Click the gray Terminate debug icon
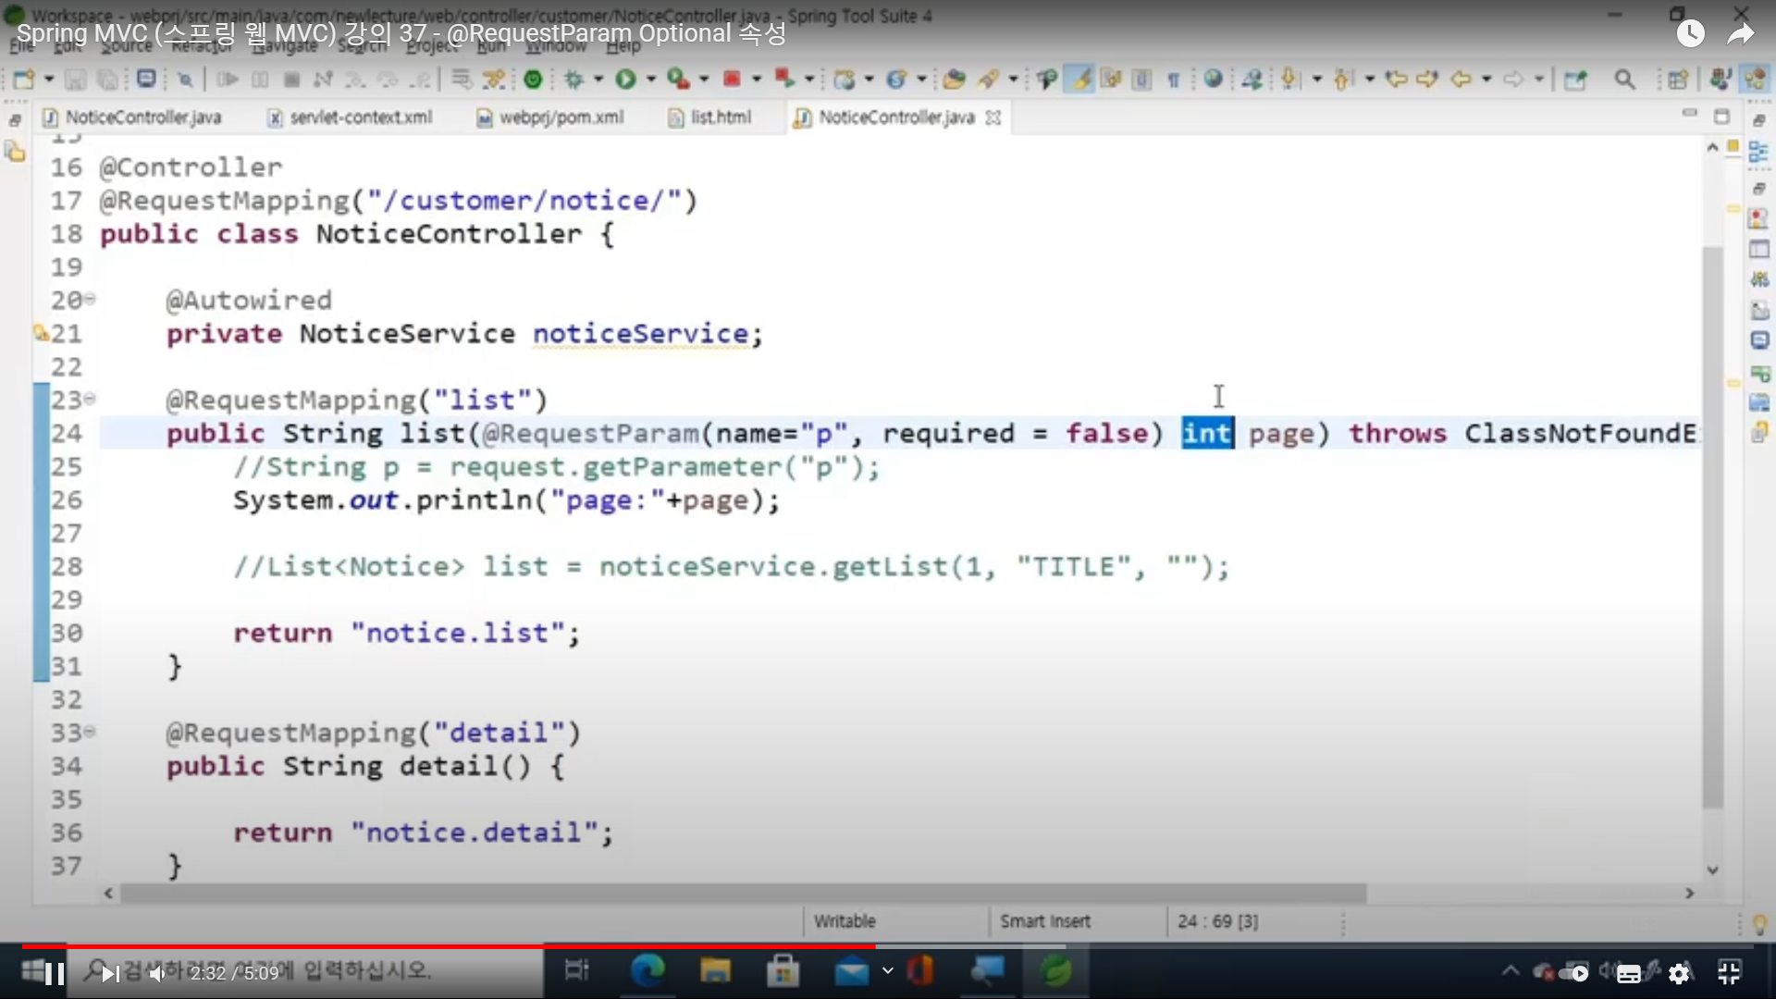The image size is (1776, 999). click(x=291, y=80)
